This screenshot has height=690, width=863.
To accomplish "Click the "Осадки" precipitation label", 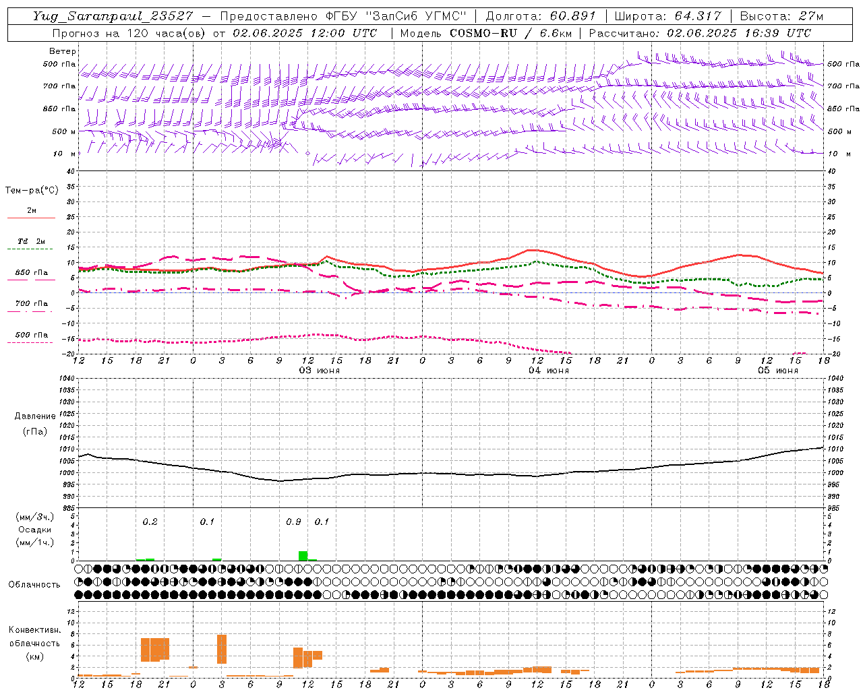I will point(35,530).
